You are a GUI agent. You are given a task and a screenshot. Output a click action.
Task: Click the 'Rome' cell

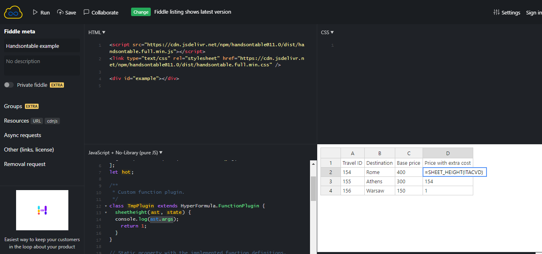point(380,172)
